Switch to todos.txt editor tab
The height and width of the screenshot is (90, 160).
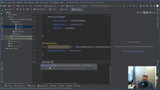[65, 9]
